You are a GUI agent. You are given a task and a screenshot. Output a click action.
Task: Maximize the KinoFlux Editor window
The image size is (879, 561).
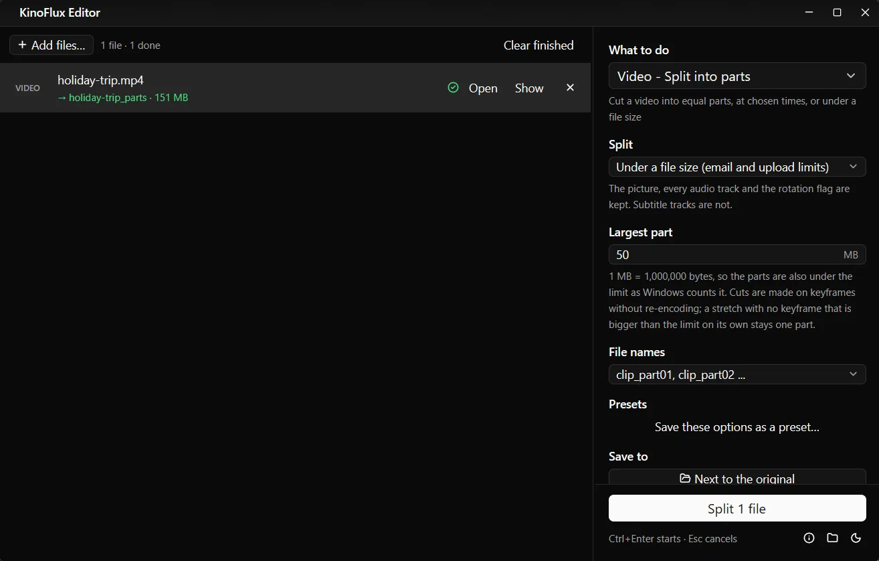pyautogui.click(x=837, y=13)
